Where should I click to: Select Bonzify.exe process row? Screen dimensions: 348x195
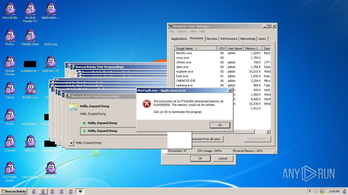point(223,53)
